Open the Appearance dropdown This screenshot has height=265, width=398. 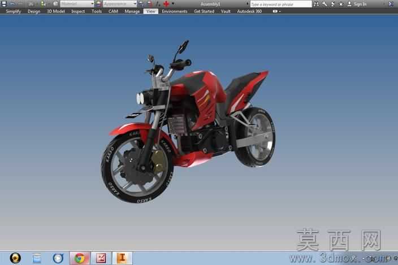(x=119, y=4)
